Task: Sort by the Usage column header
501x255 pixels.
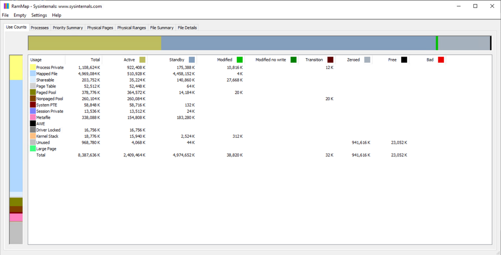Action: pyautogui.click(x=47, y=60)
